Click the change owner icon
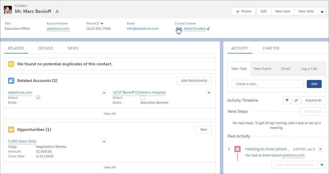Screen dimensions: 329x174 208,29
